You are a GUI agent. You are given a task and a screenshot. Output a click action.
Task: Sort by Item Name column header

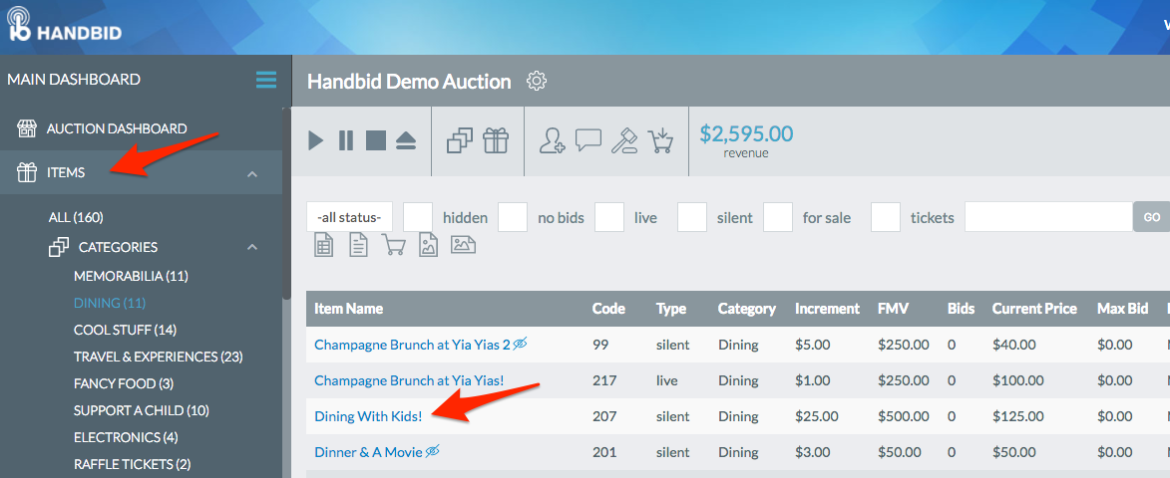(x=348, y=309)
